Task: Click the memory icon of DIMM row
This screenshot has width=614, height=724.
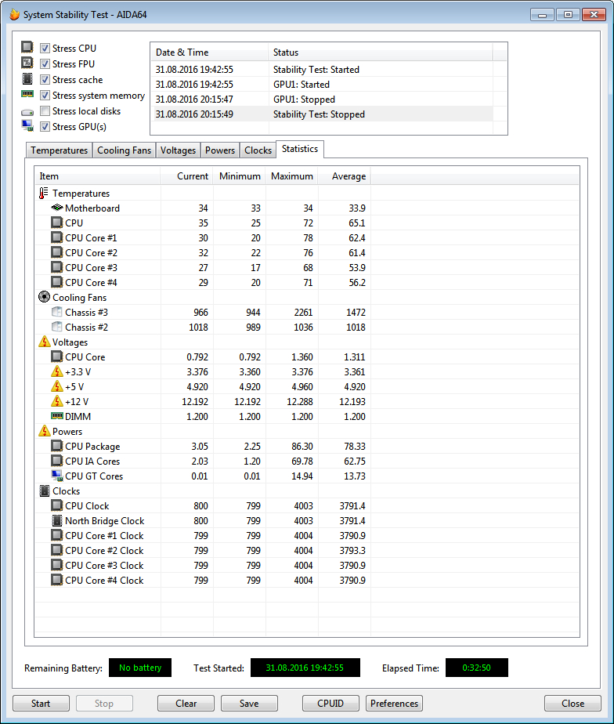Action: pyautogui.click(x=57, y=415)
